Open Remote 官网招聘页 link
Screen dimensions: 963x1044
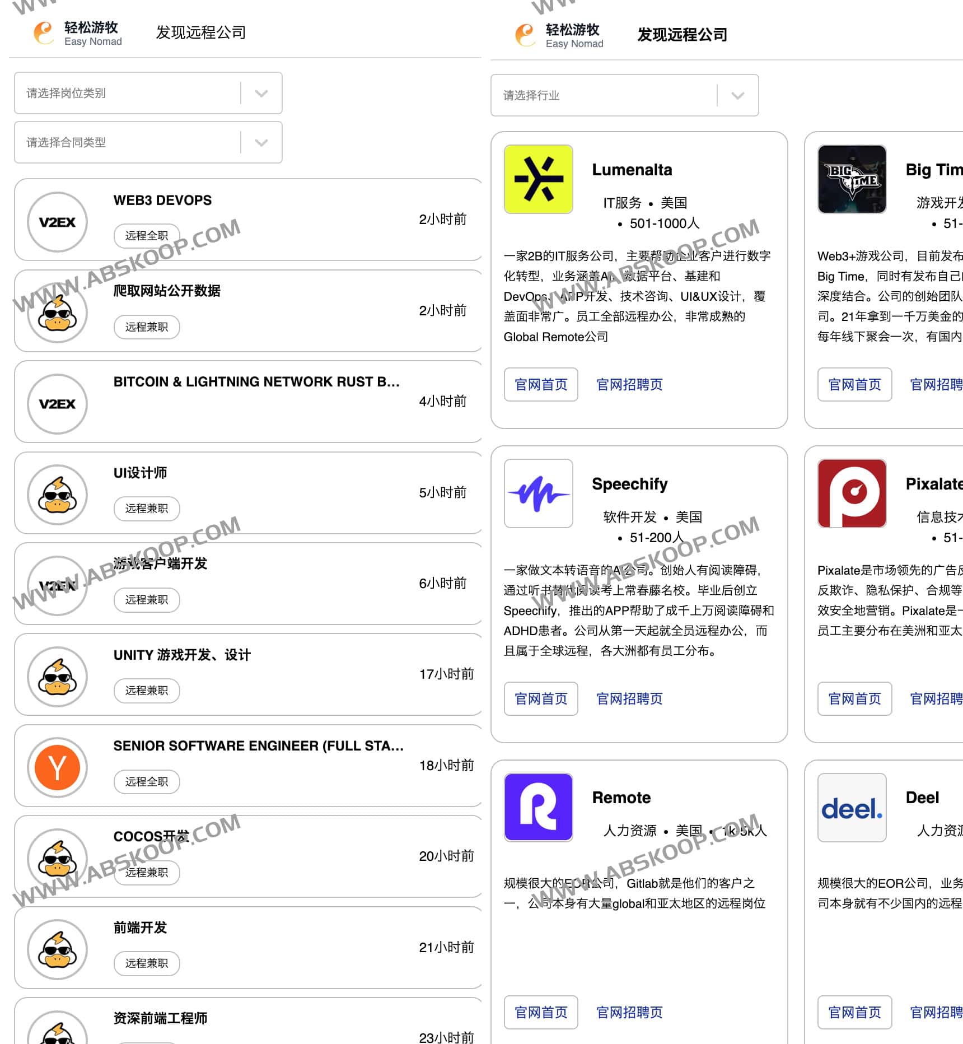pos(630,1013)
